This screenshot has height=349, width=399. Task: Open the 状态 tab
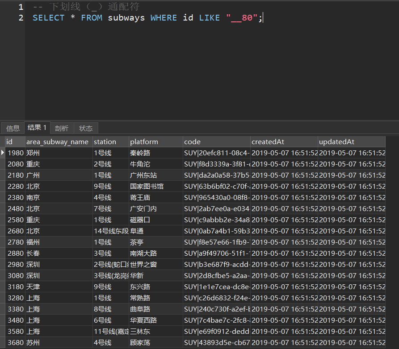tap(85, 128)
